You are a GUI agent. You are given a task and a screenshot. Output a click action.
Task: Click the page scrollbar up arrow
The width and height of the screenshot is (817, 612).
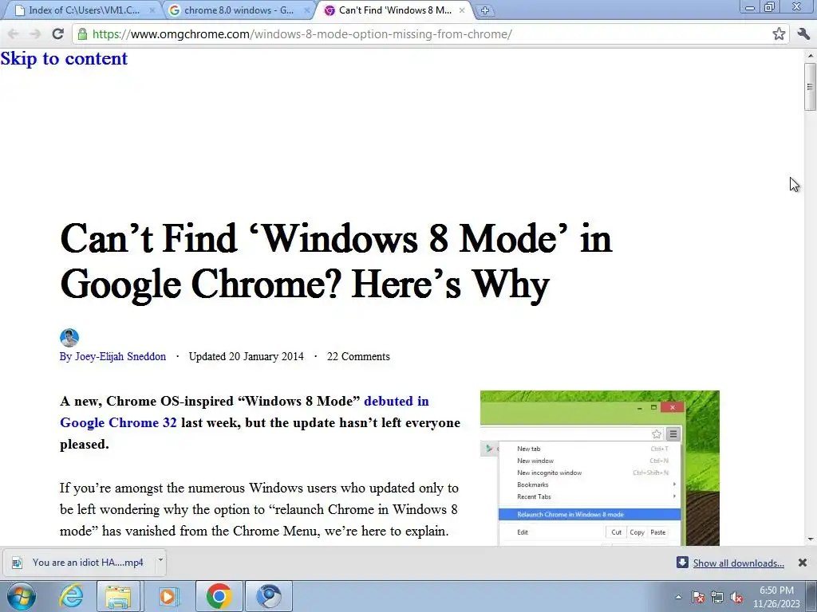[811, 55]
